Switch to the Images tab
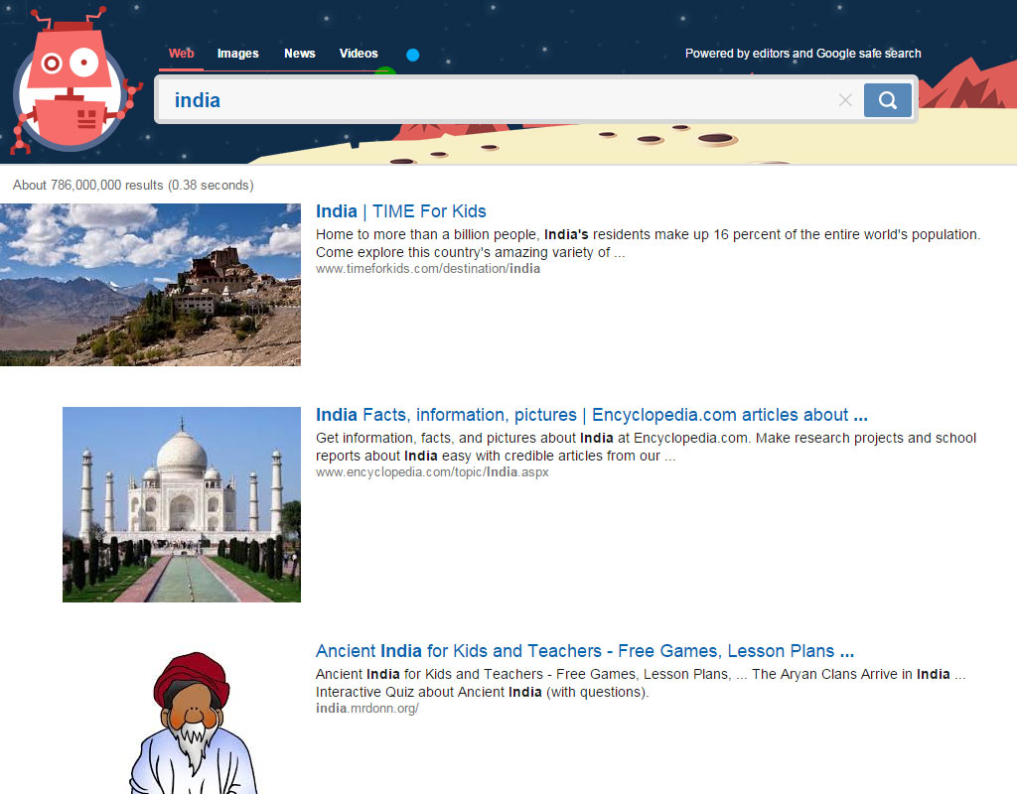The width and height of the screenshot is (1017, 794). (x=237, y=54)
